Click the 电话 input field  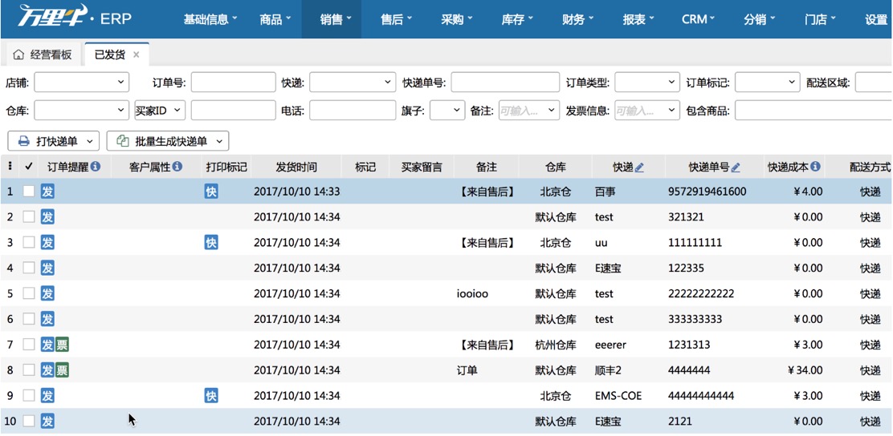coord(353,111)
